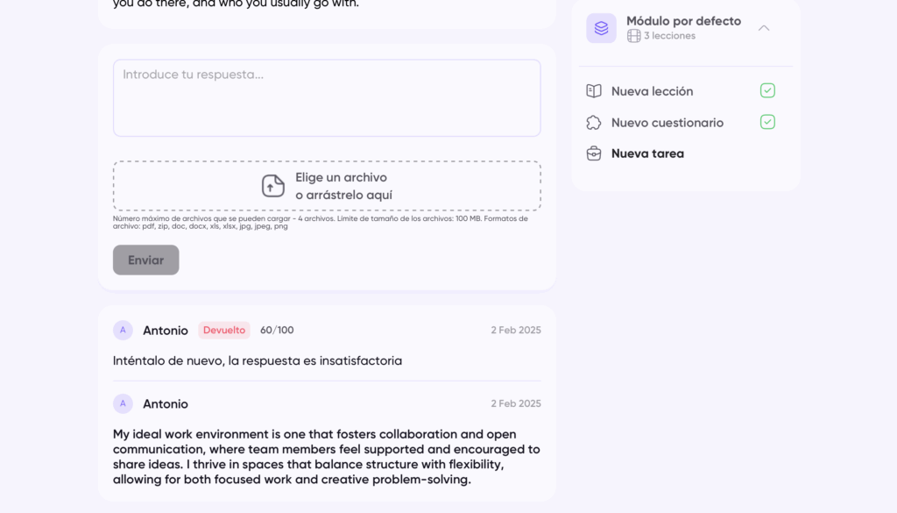Viewport: 897px width, 513px height.
Task: Click the book icon for Nueva lección
Action: pos(594,91)
